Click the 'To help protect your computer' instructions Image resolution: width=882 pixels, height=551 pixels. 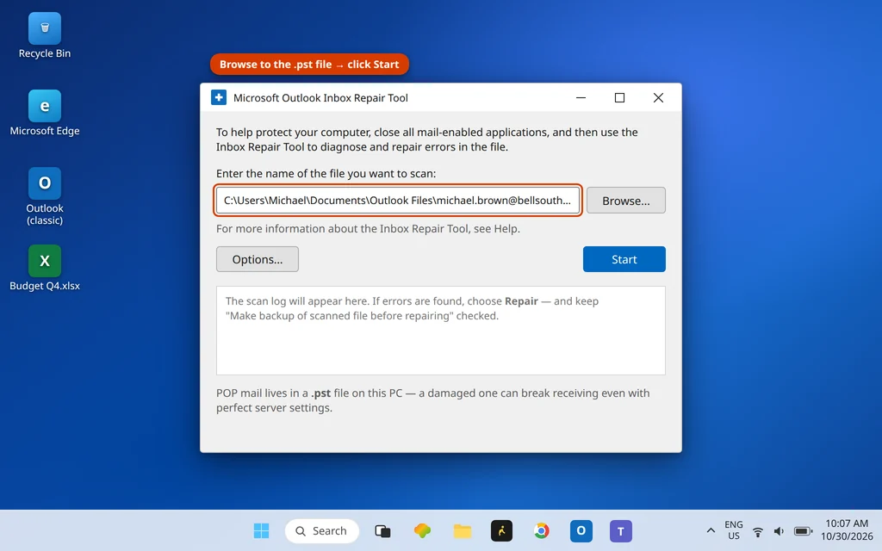point(427,139)
